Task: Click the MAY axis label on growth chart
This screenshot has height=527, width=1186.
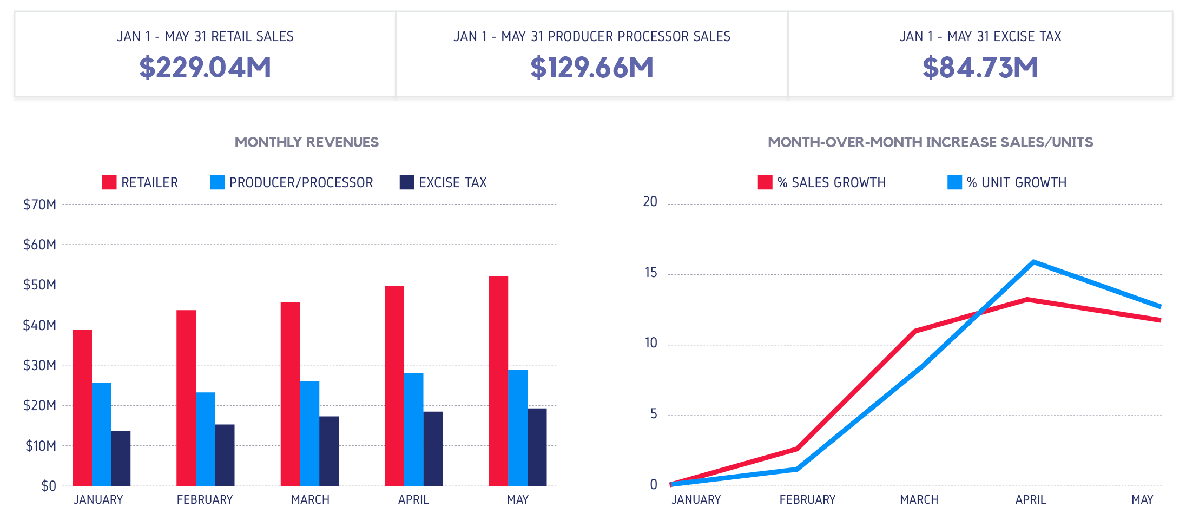Action: click(x=1145, y=499)
